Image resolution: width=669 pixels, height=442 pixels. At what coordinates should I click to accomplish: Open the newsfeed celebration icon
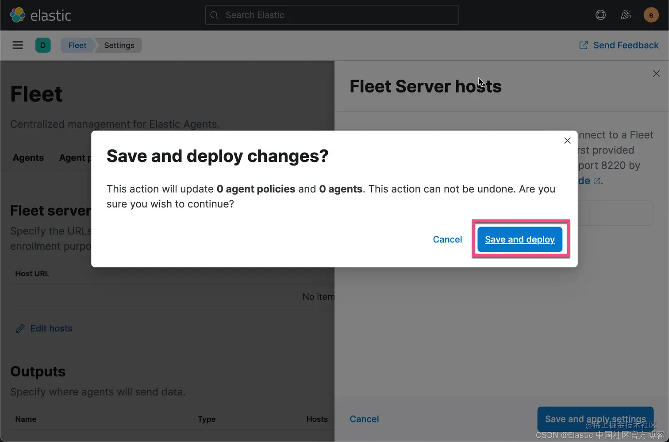[626, 15]
